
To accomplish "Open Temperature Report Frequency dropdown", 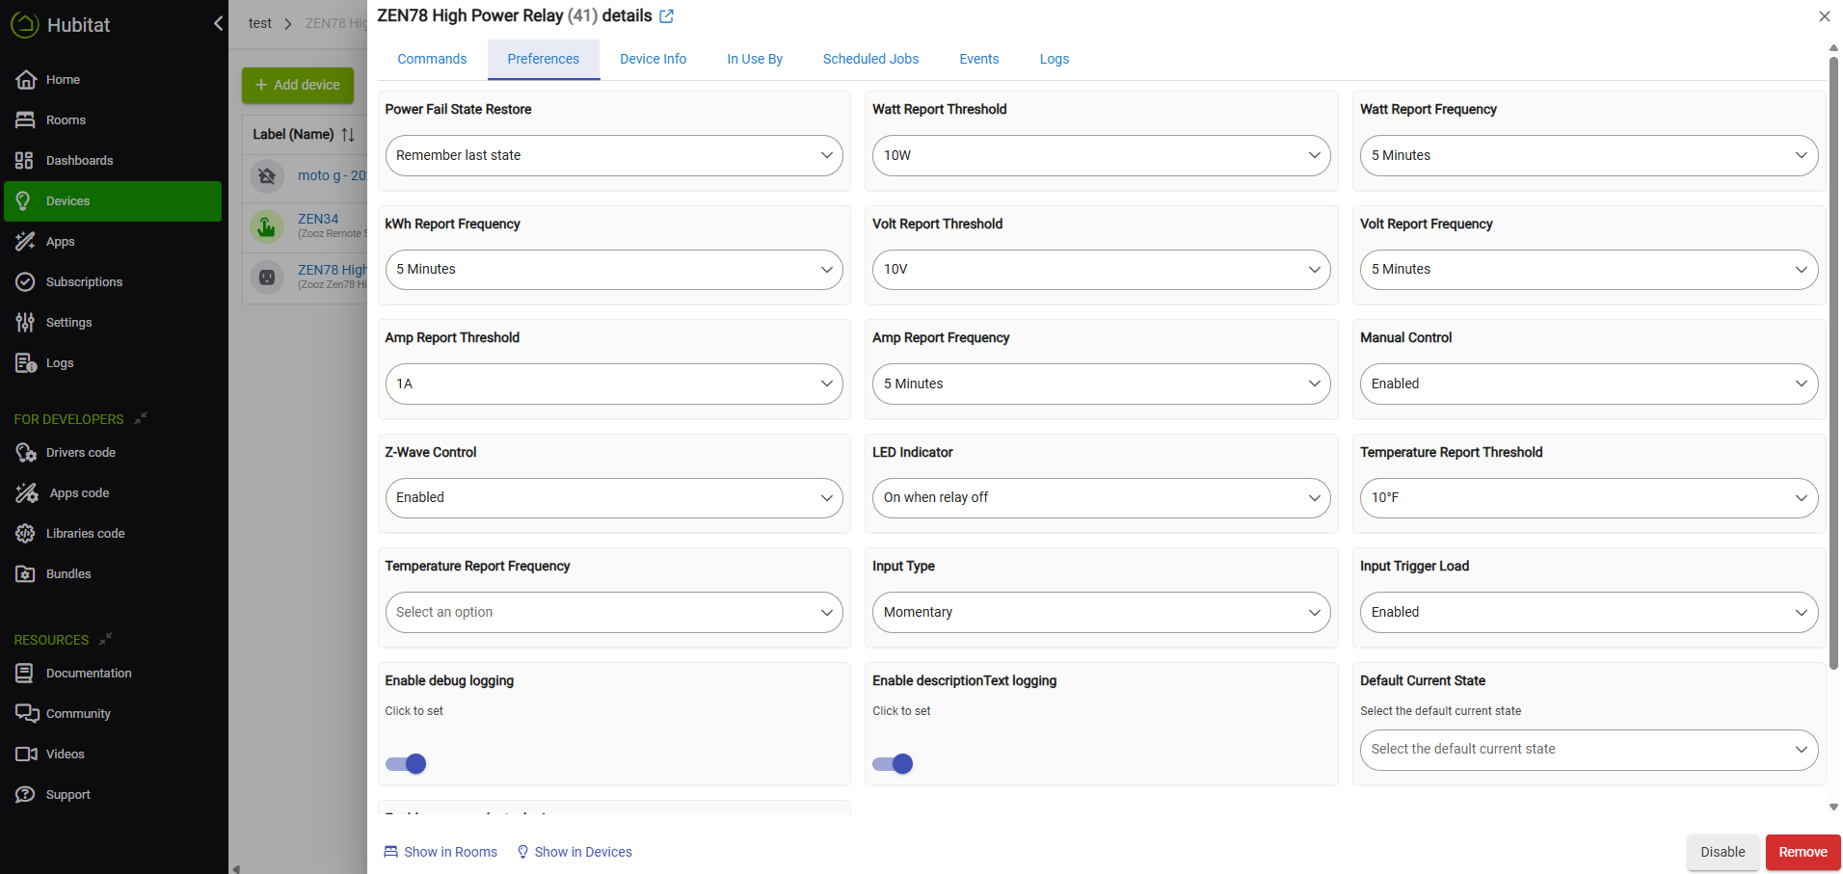I will (614, 613).
